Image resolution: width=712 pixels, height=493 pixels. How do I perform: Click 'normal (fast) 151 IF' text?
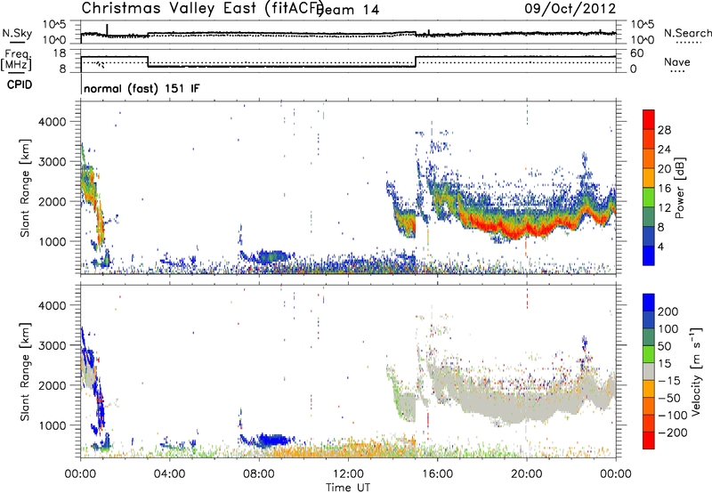click(x=142, y=88)
